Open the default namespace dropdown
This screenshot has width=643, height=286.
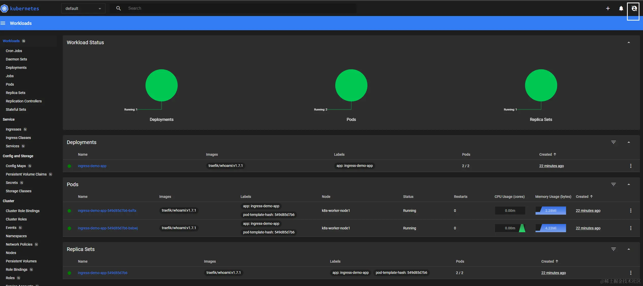click(x=83, y=8)
